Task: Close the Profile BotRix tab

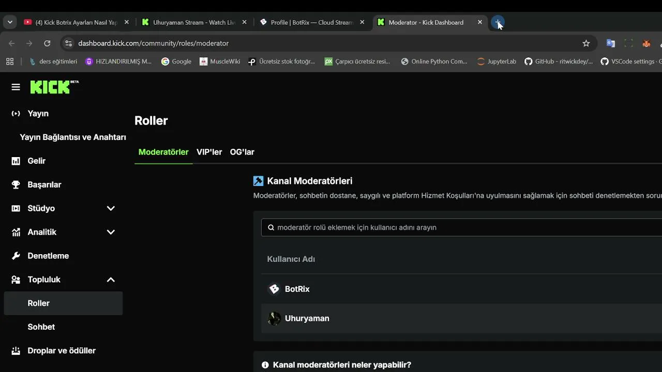Action: pyautogui.click(x=362, y=22)
